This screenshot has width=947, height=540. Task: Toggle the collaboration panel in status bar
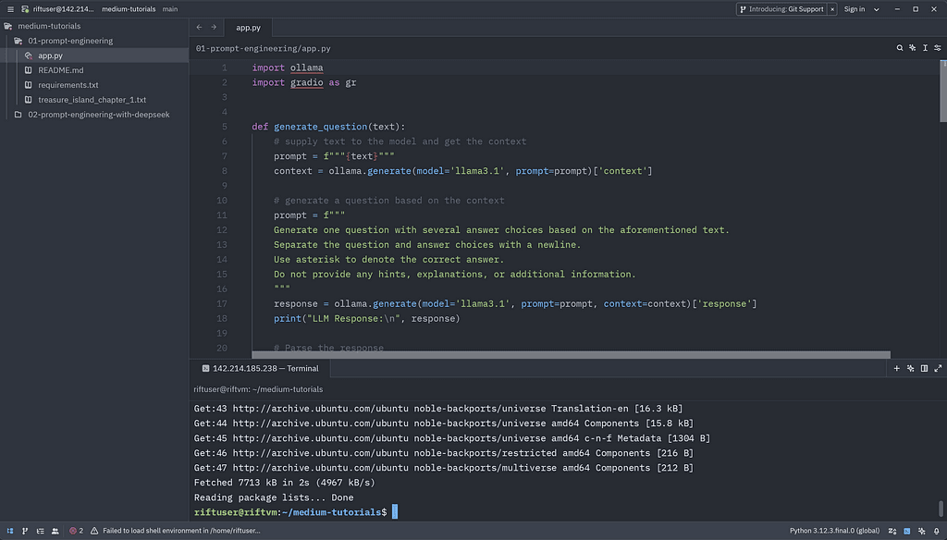coord(55,531)
